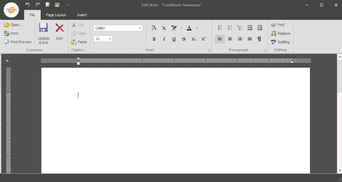Click the red Exit X icon
Screen dimensions: 342x182
pyautogui.click(x=59, y=29)
